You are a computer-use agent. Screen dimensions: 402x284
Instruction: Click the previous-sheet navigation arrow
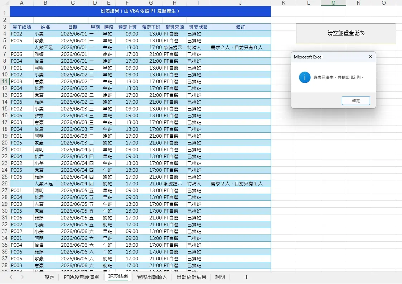(11, 277)
